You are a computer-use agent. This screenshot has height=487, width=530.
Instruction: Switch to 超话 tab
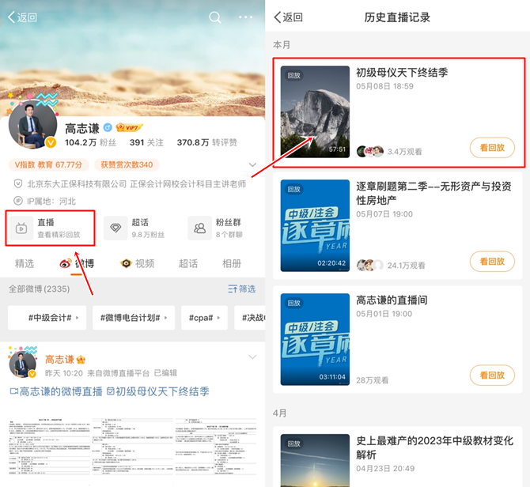point(188,263)
